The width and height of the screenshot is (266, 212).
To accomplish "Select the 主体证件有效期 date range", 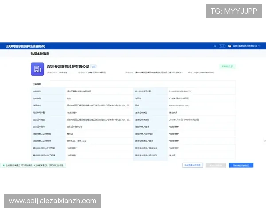I will (184, 120).
